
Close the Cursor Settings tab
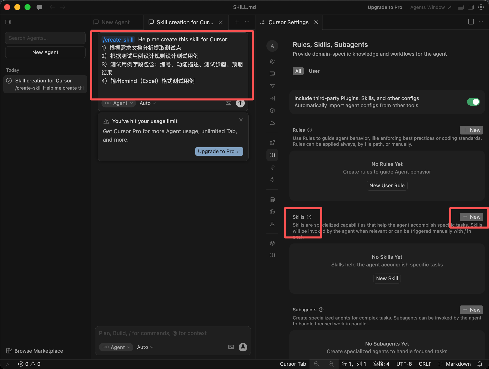coord(316,22)
